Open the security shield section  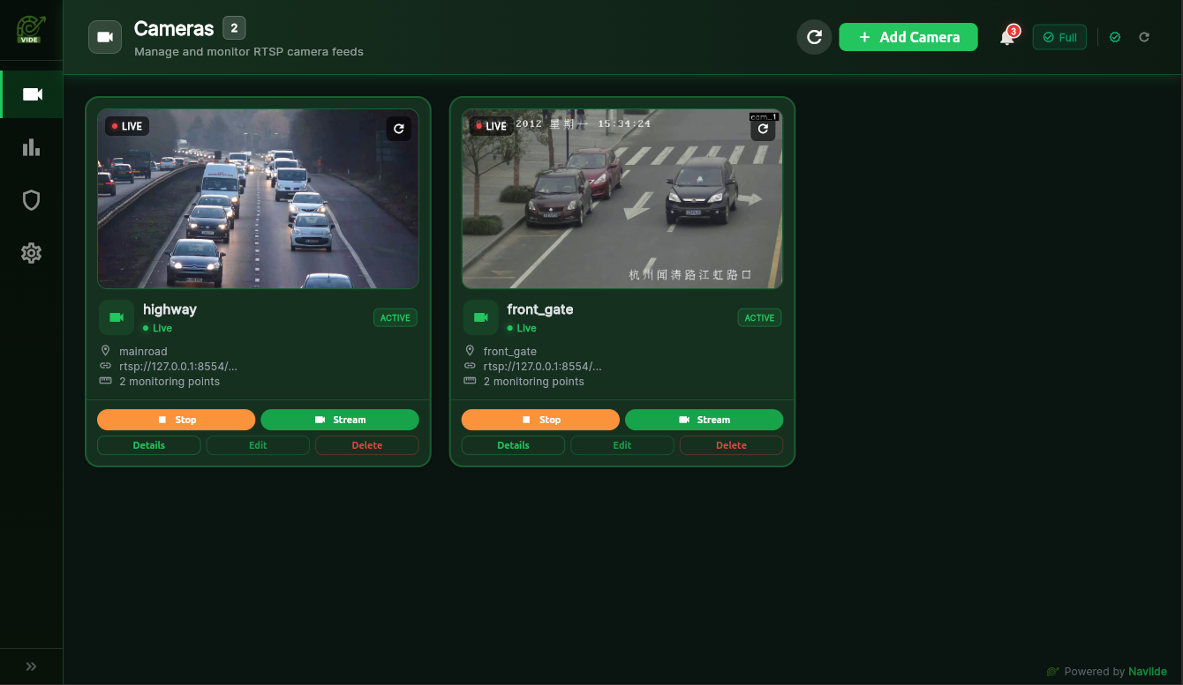[31, 200]
